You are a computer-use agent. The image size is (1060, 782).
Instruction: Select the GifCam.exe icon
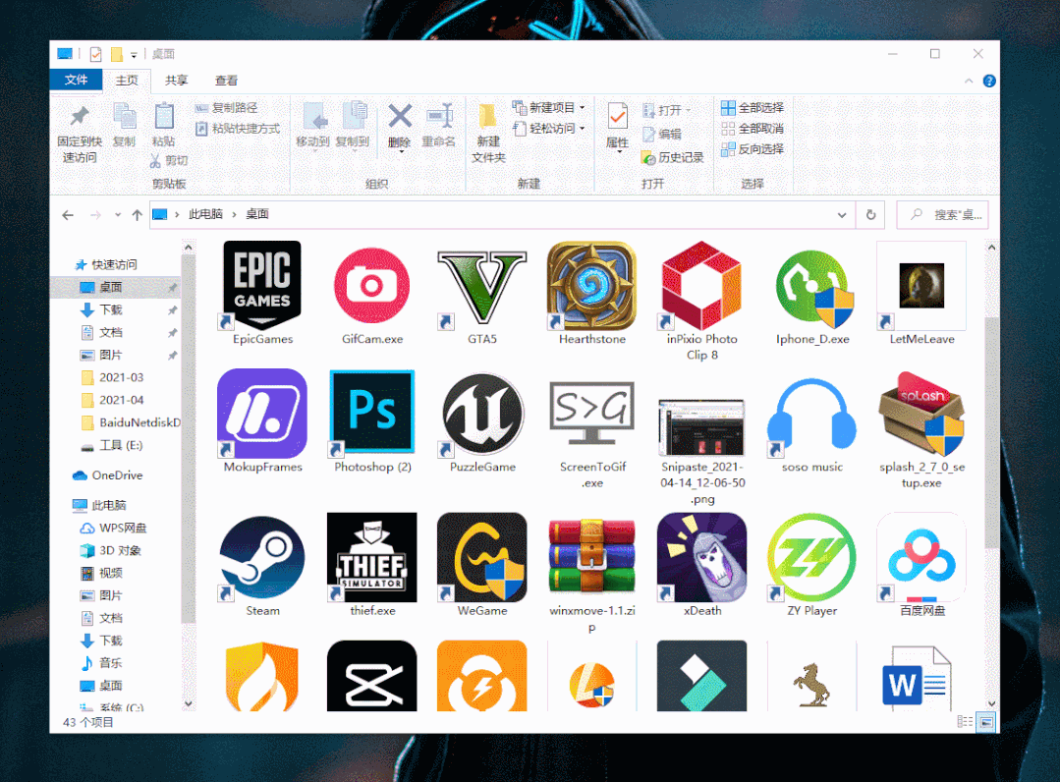371,285
